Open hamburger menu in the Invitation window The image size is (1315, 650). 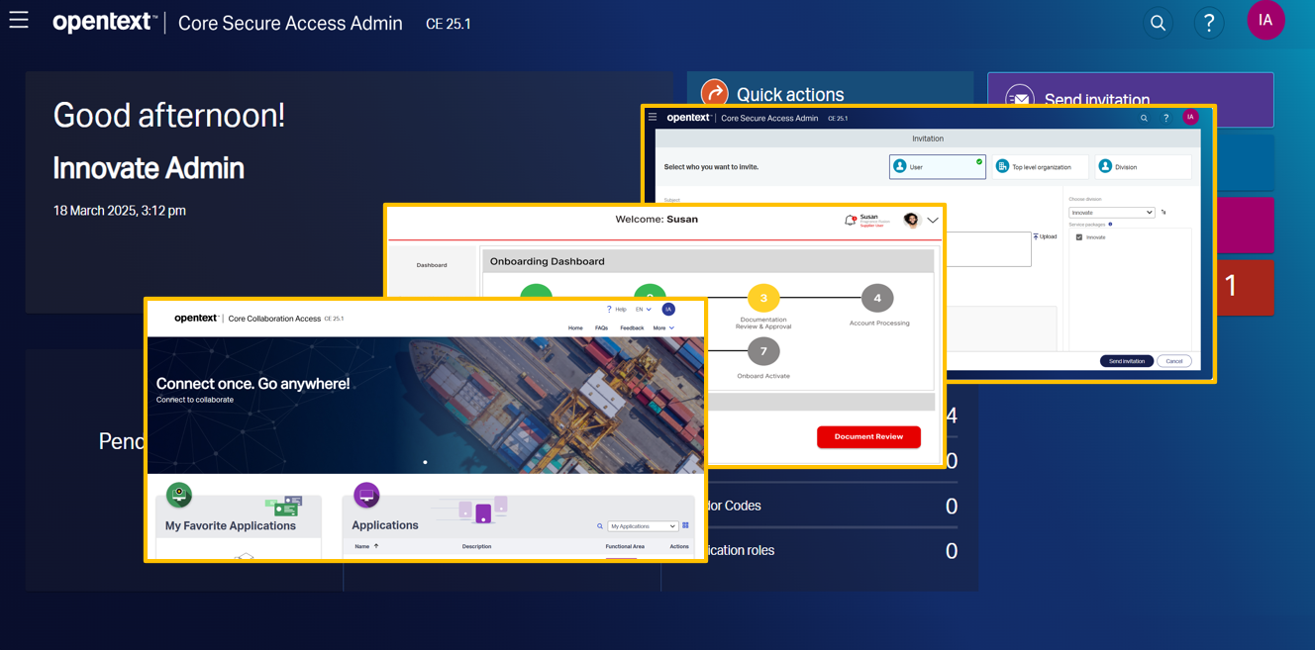coord(653,118)
